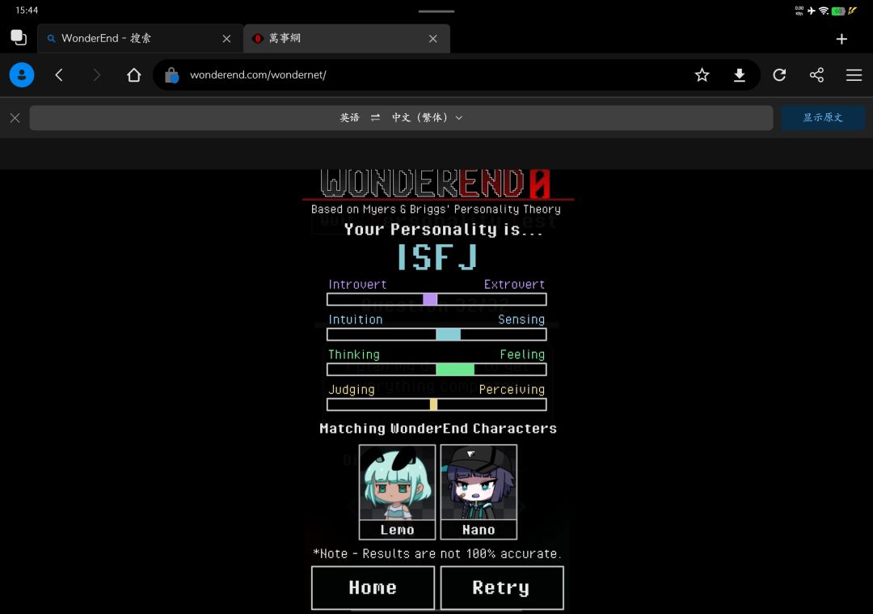Click the Sensing label

(x=521, y=320)
